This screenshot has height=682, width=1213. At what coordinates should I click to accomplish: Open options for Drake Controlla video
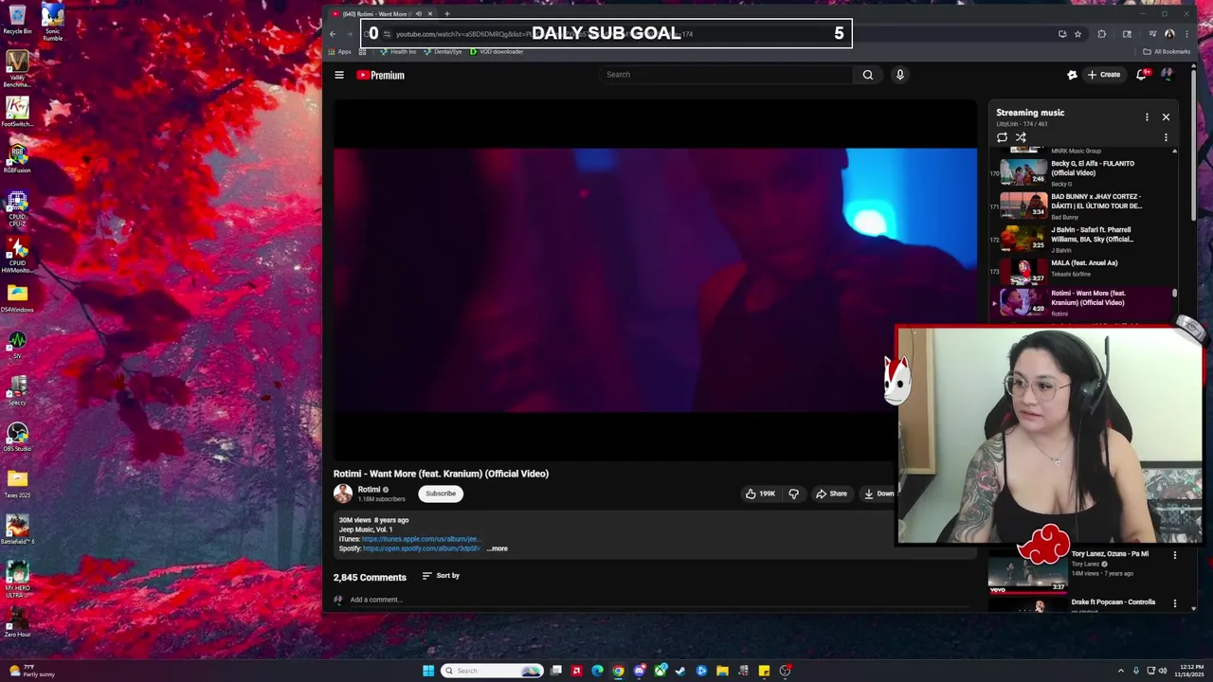(x=1175, y=603)
